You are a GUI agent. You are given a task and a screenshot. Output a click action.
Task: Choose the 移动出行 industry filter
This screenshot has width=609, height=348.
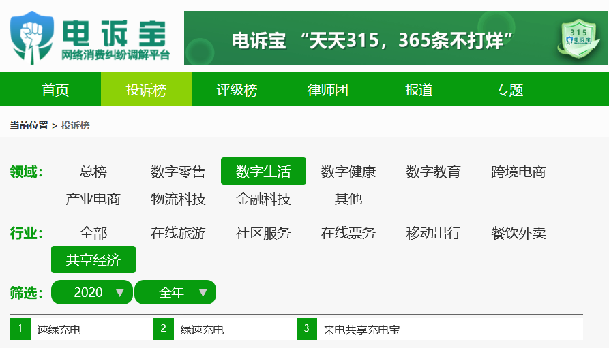pyautogui.click(x=434, y=233)
